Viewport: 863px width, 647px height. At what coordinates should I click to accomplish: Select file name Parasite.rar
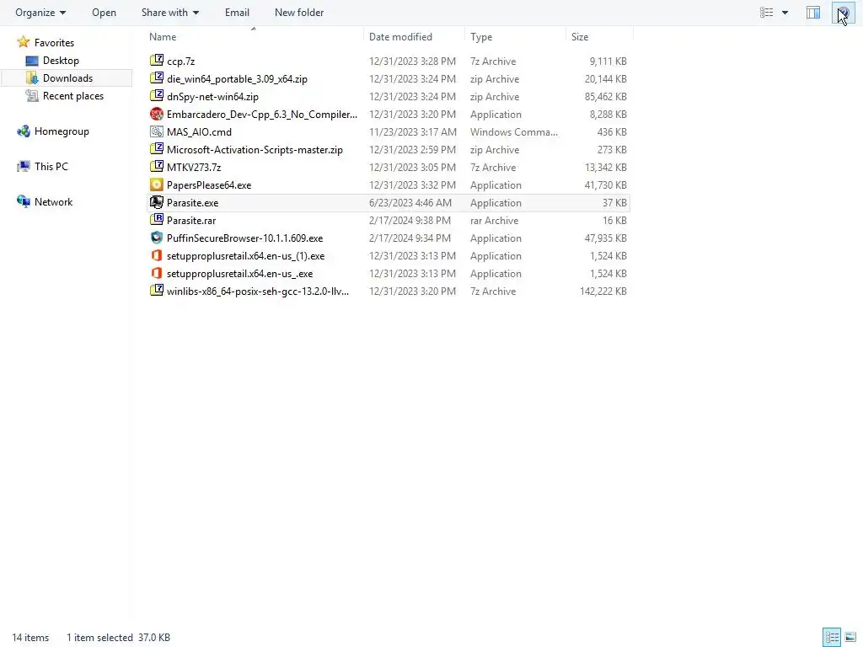pyautogui.click(x=191, y=221)
